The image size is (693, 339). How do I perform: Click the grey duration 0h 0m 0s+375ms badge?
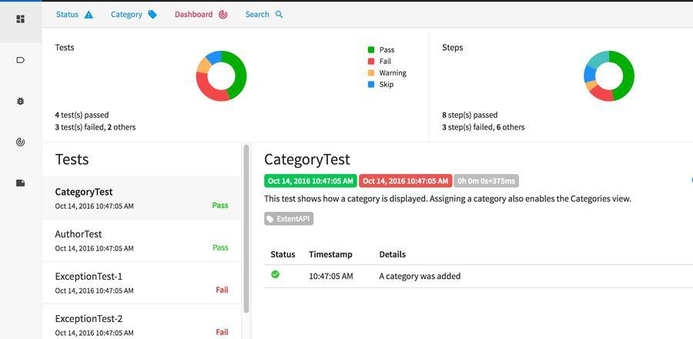click(486, 181)
